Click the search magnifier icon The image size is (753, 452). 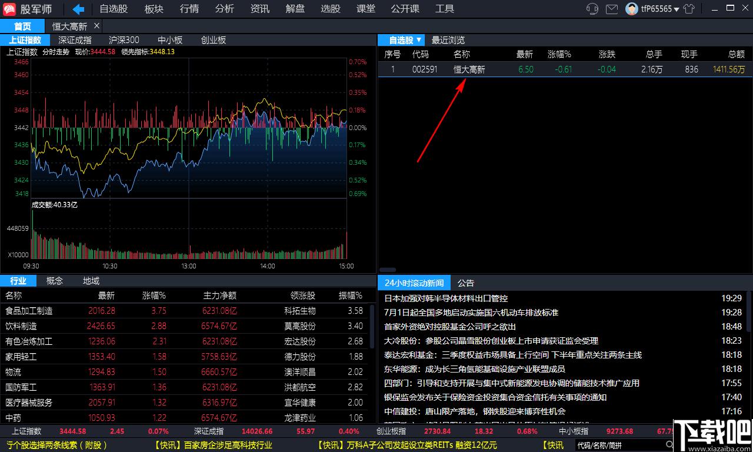[x=669, y=445]
